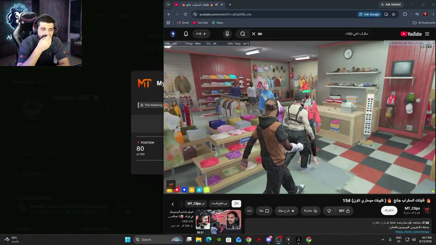Viewport: 436px width, 245px height.
Task: Click the Ask Google lens button
Action: [369, 14]
